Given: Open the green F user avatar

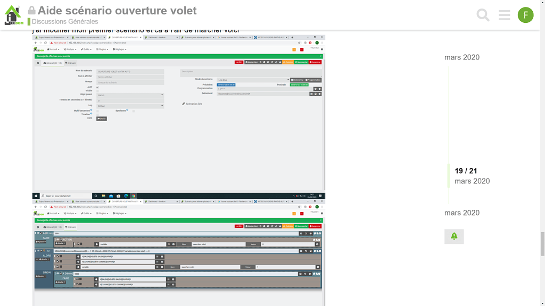Looking at the screenshot, I should [x=525, y=15].
